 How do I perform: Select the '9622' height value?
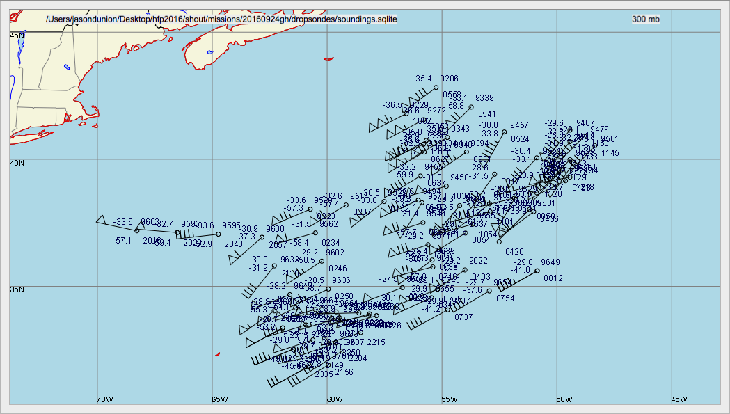click(x=479, y=261)
